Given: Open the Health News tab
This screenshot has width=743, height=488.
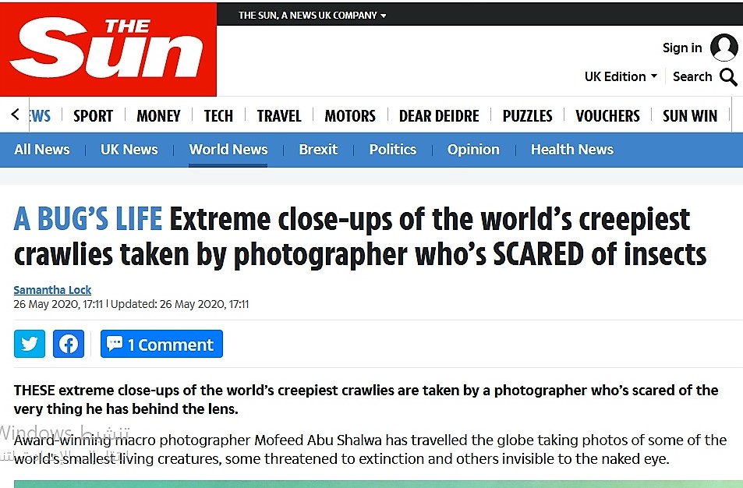Looking at the screenshot, I should point(572,149).
